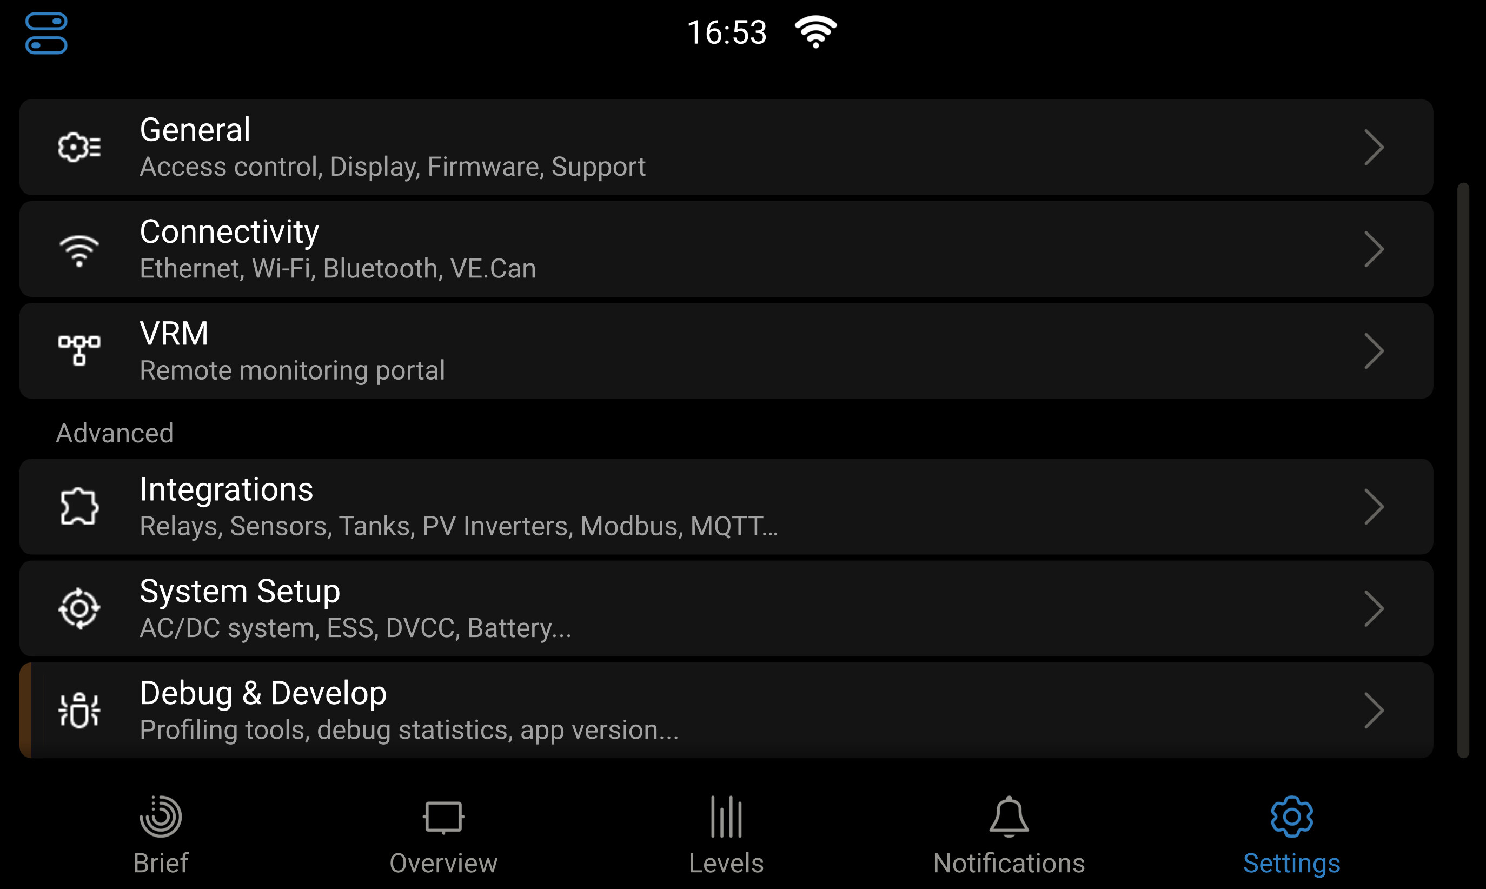Expand the Connectivity chevron arrow

(x=1374, y=249)
